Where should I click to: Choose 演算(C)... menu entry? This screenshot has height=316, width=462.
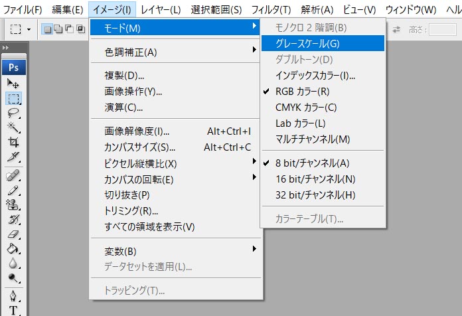(175, 108)
